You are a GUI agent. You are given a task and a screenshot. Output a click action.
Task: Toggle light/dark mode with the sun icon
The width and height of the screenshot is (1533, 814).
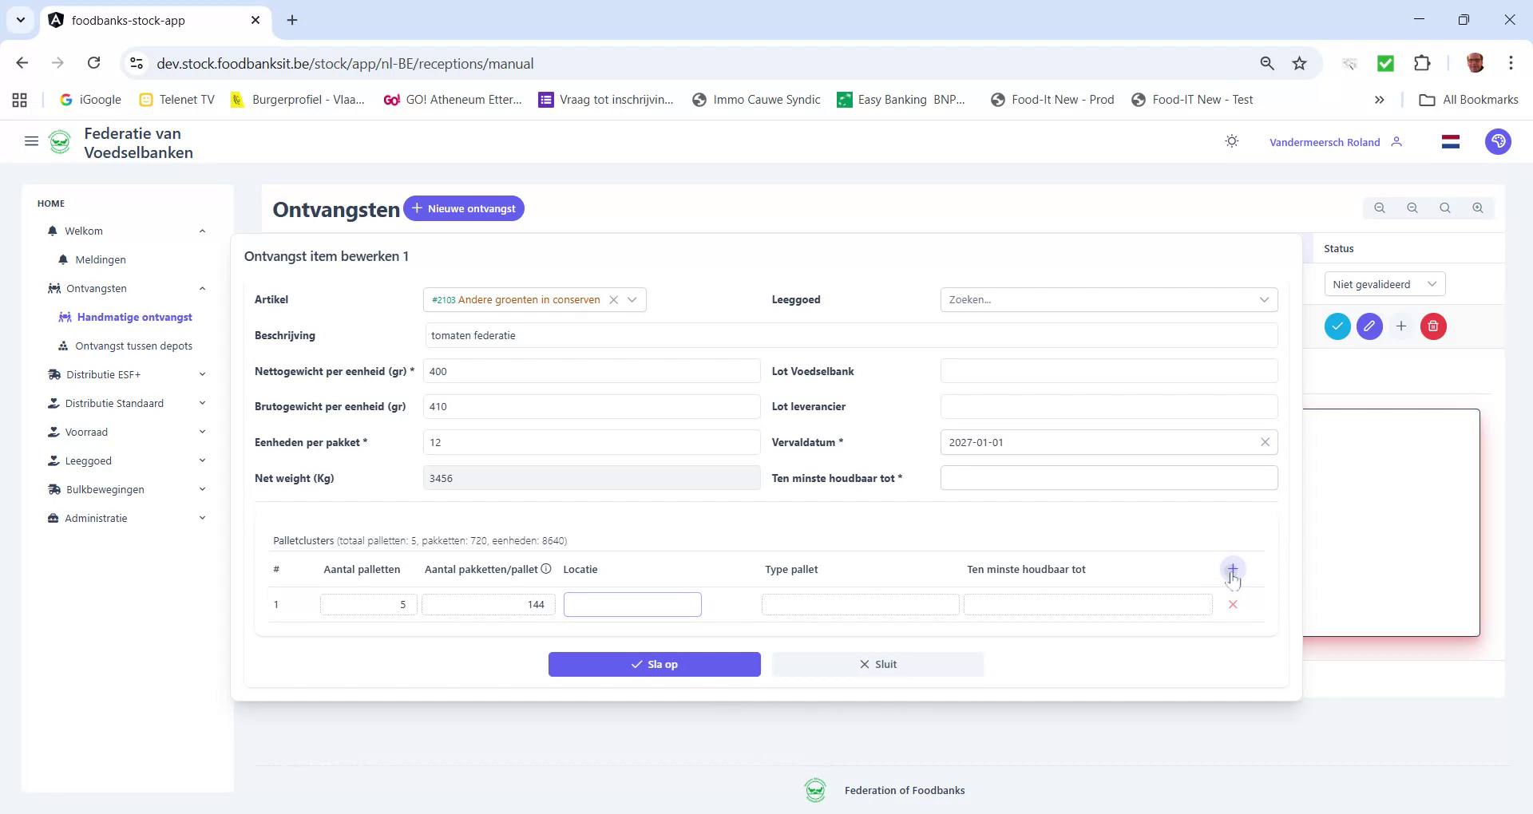click(x=1231, y=140)
